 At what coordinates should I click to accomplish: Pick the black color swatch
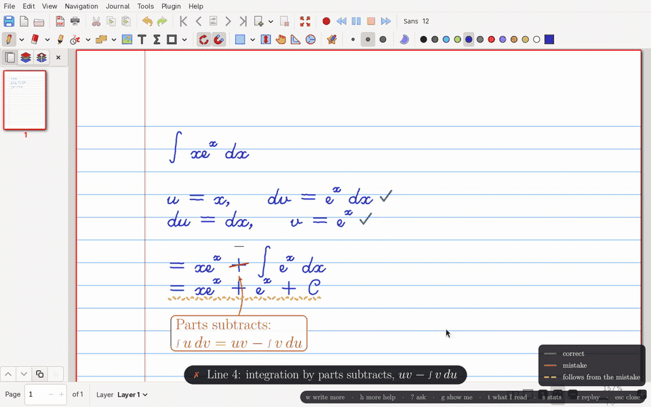pyautogui.click(x=423, y=39)
